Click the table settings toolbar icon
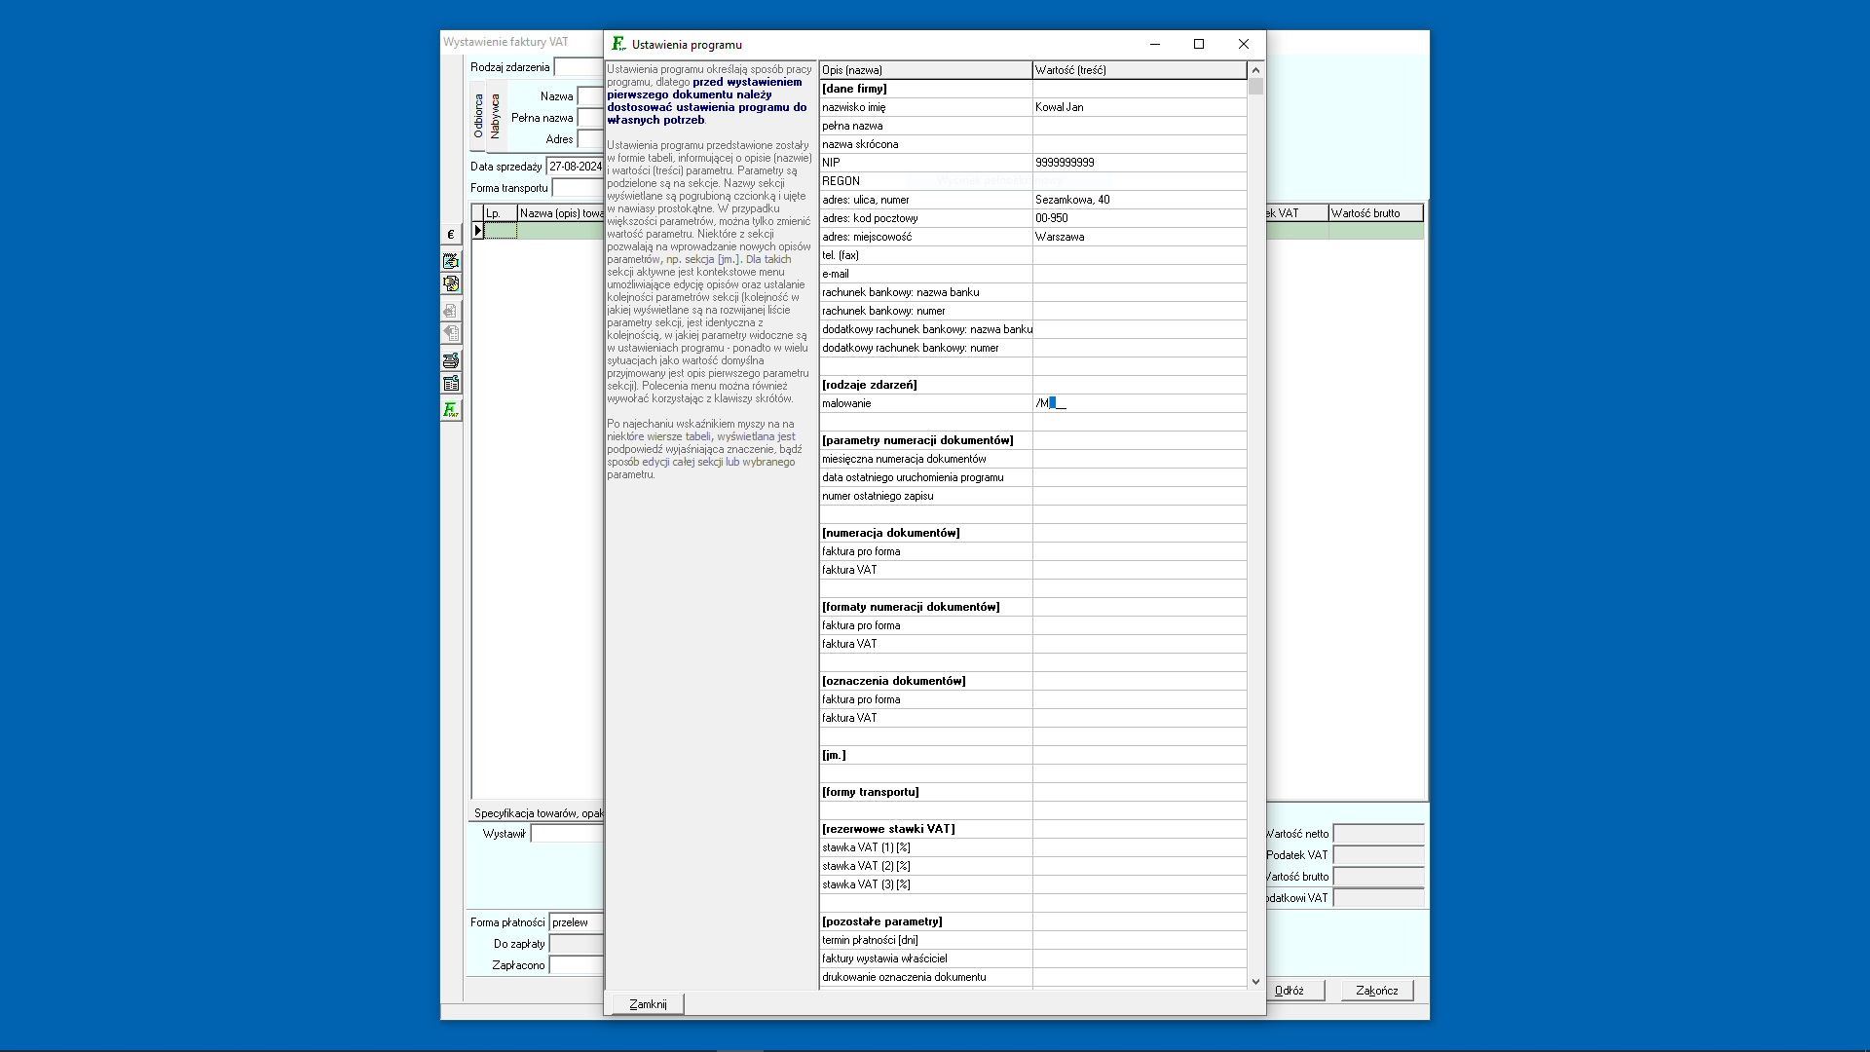1870x1052 pixels. 450,384
